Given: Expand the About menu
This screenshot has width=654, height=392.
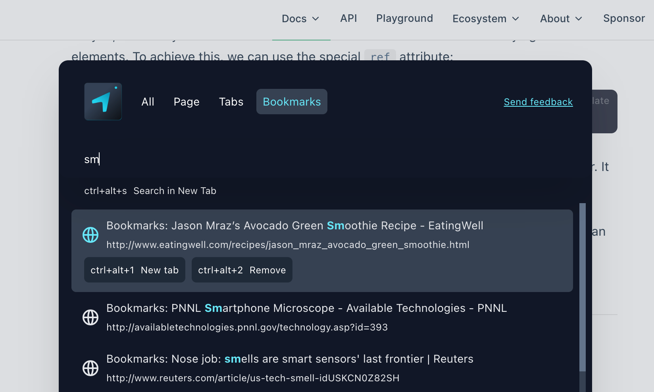Looking at the screenshot, I should pos(561,19).
